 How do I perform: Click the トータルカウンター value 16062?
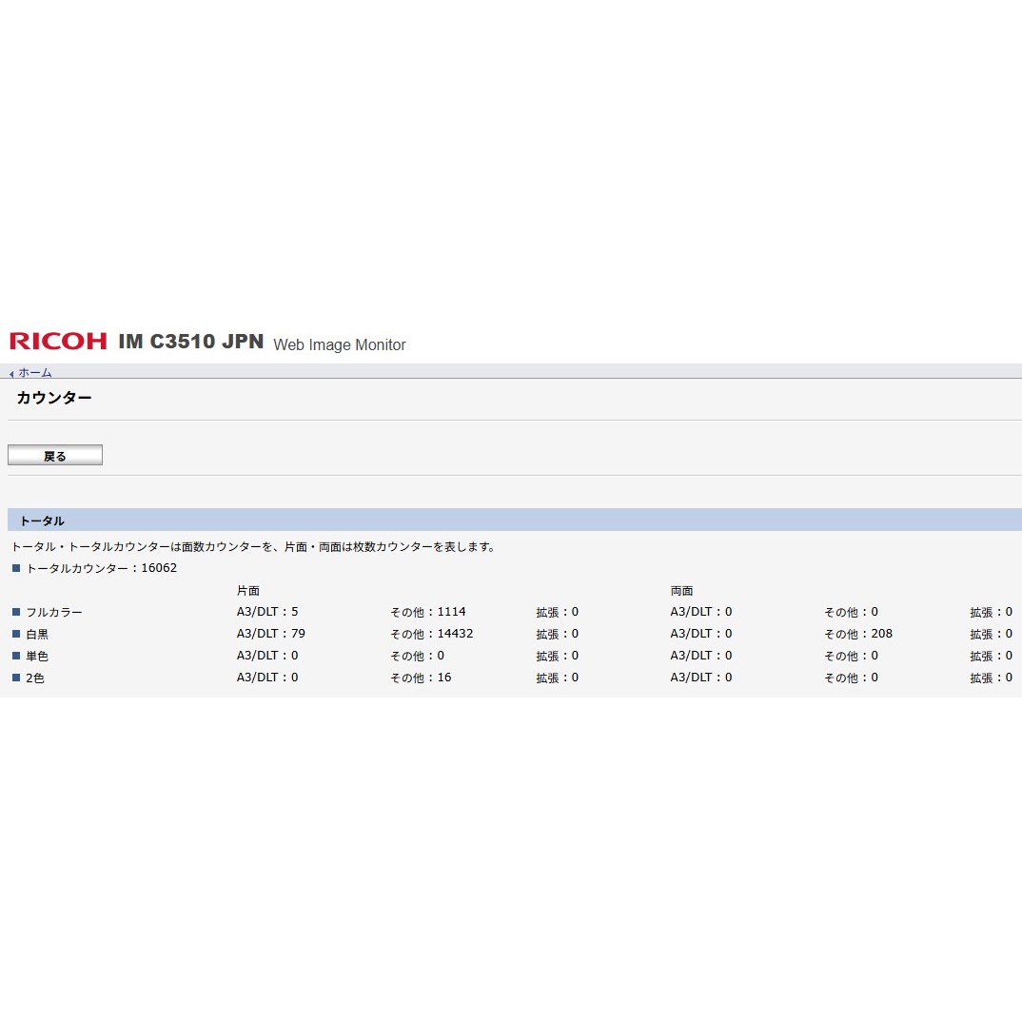pyautogui.click(x=159, y=568)
